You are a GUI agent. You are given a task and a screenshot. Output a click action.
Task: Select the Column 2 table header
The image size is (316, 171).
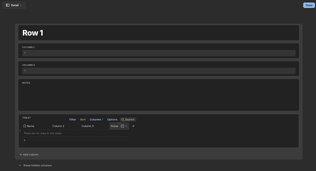point(58,126)
